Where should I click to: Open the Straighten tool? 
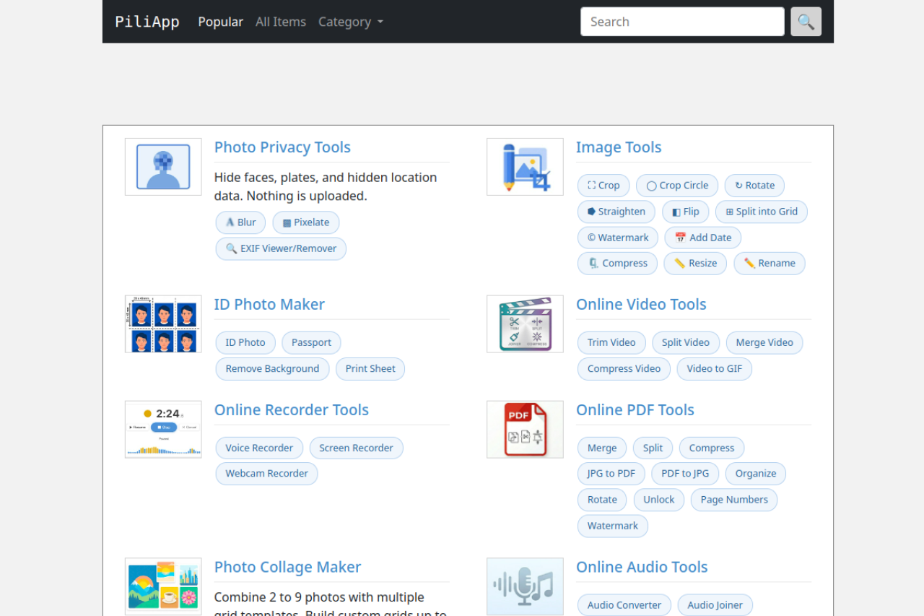pyautogui.click(x=616, y=212)
